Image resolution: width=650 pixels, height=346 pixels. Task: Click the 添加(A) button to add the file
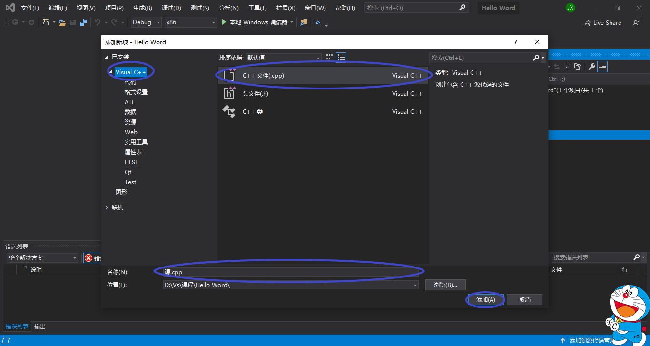pos(485,299)
